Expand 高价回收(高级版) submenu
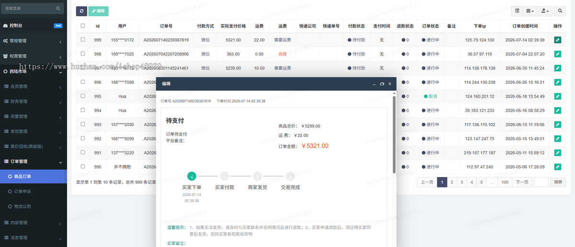Image resolution: width=575 pixels, height=247 pixels. [34, 146]
